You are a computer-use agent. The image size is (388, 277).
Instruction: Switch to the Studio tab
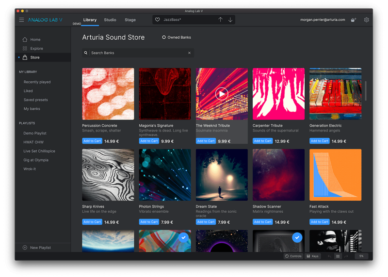point(110,20)
